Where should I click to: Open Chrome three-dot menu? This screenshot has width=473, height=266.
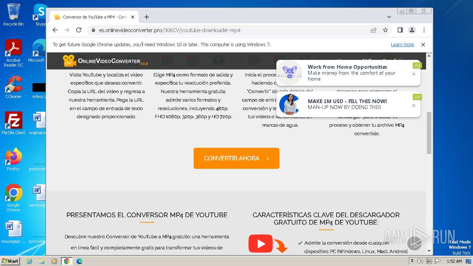(x=424, y=30)
